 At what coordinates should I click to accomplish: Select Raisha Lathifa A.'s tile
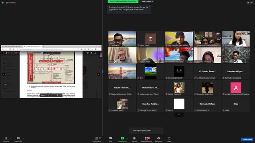pos(208,104)
